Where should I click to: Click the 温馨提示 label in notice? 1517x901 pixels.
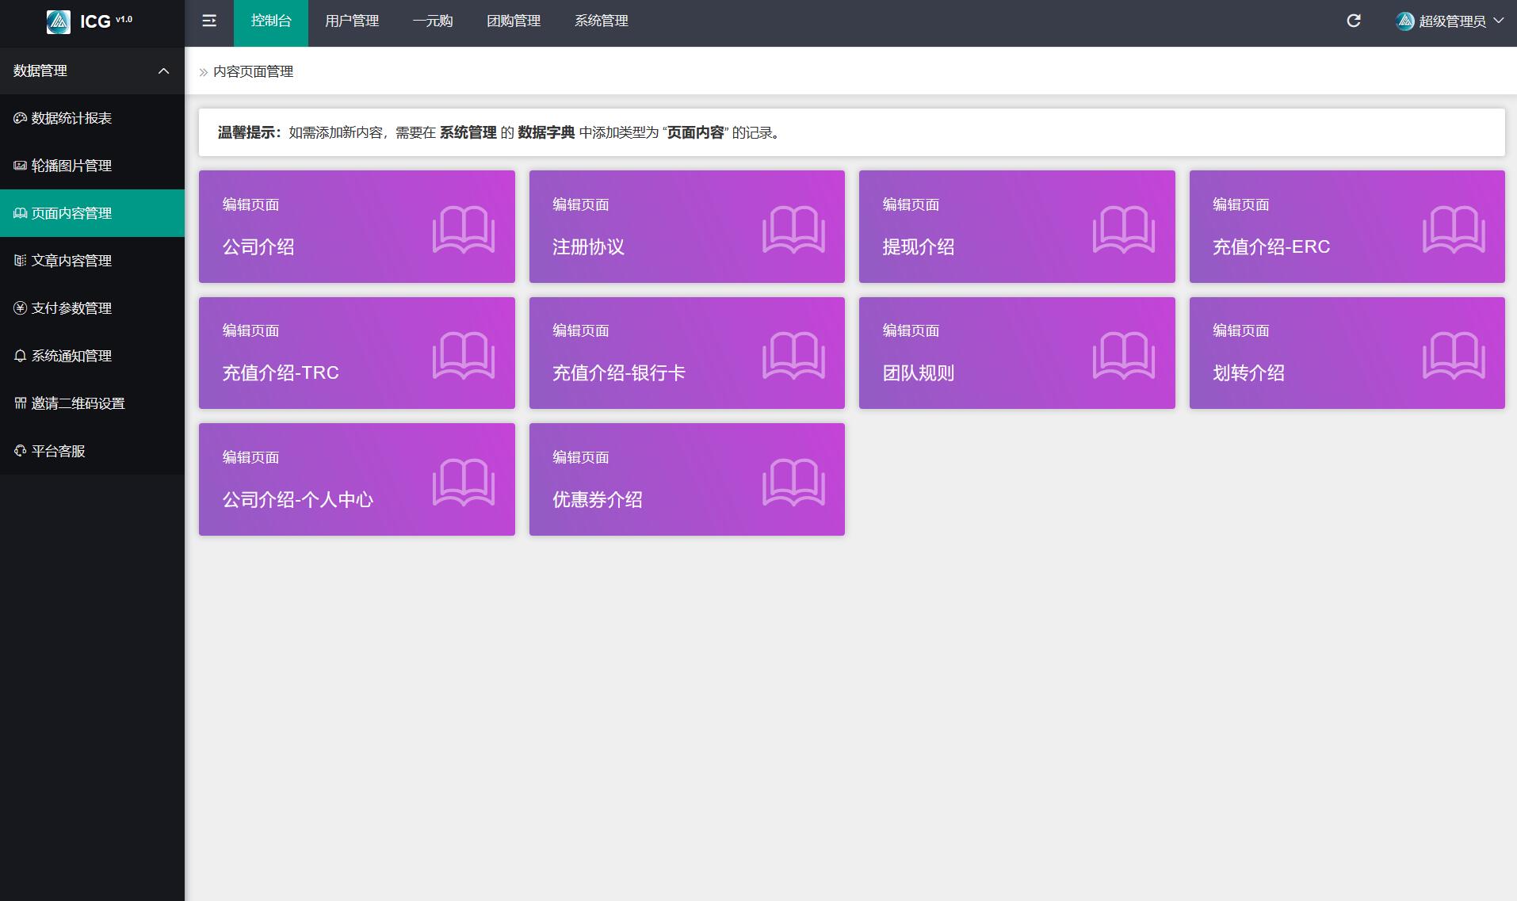point(249,132)
